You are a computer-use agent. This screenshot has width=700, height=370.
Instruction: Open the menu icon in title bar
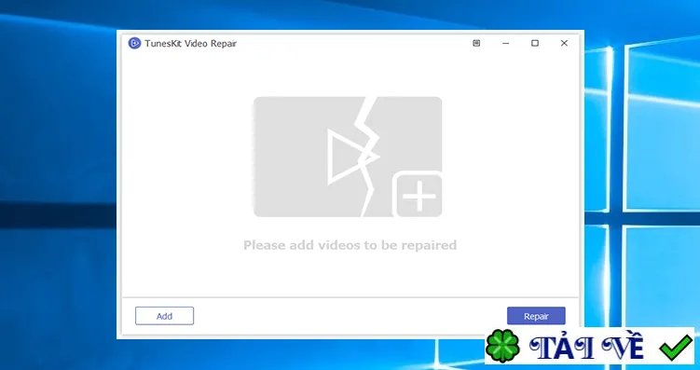[476, 43]
